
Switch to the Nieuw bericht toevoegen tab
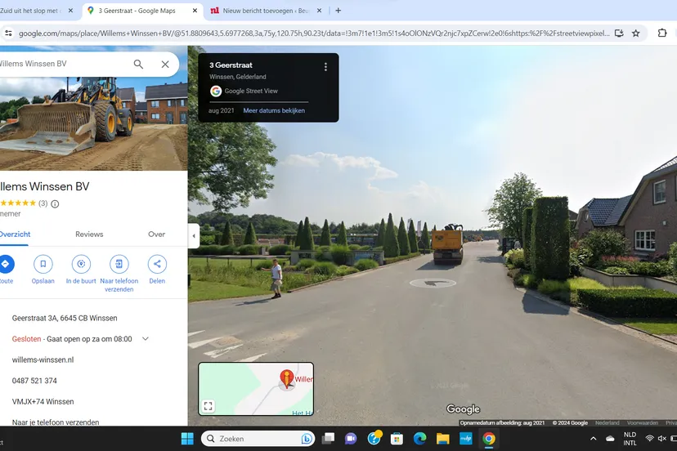(266, 11)
